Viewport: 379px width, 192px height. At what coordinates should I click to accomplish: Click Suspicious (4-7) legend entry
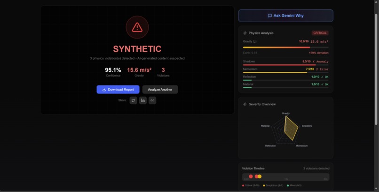coord(273,185)
